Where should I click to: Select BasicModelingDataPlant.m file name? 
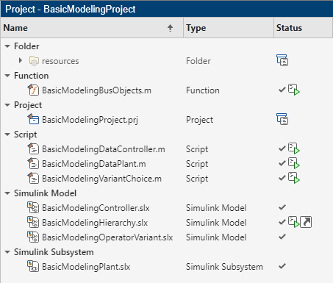94,164
